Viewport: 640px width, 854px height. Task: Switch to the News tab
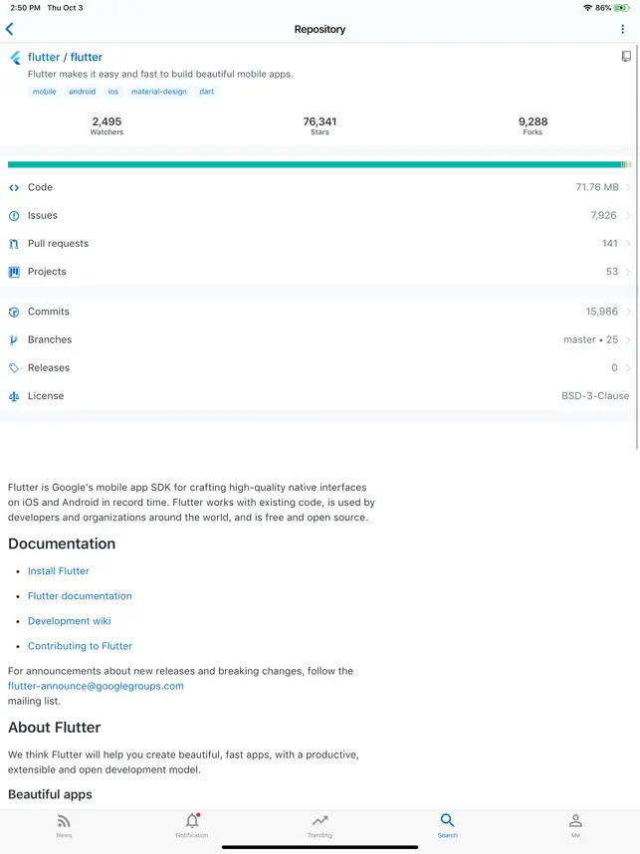tap(64, 825)
